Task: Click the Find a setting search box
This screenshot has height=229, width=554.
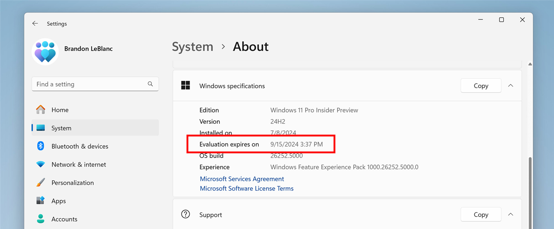Action: point(95,84)
